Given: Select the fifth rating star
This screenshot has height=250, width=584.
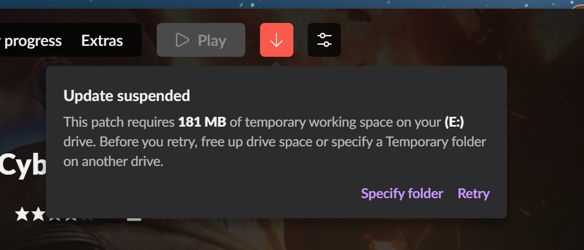Looking at the screenshot, I should click(87, 220).
